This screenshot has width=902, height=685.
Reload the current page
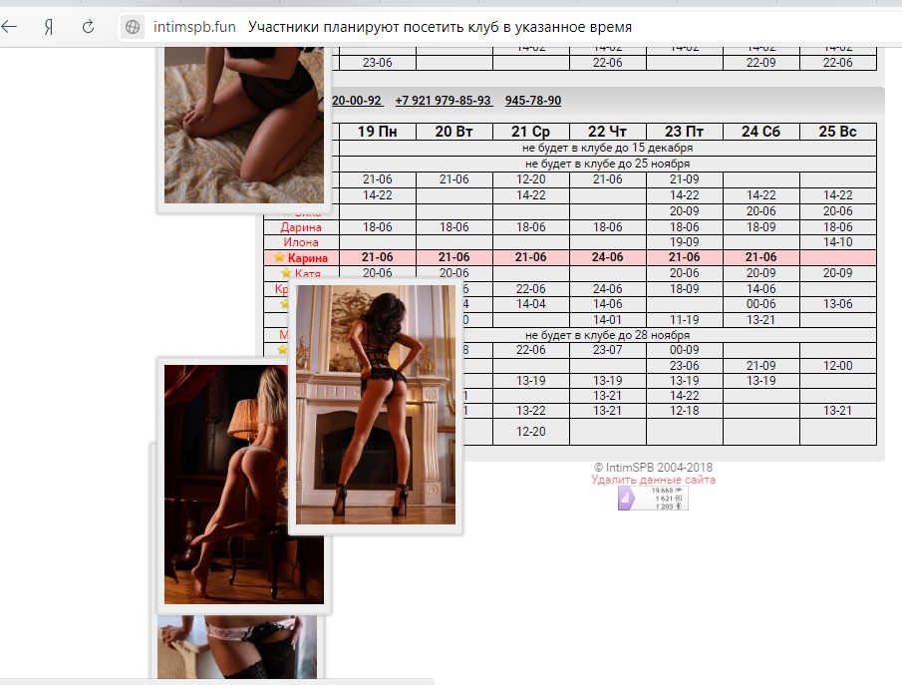pyautogui.click(x=88, y=27)
